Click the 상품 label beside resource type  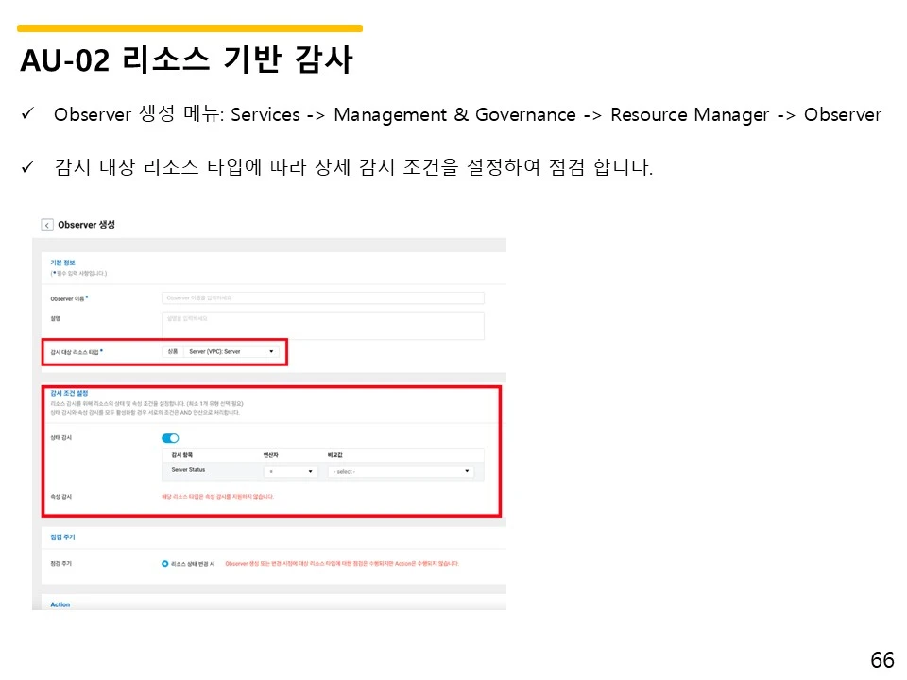pos(171,351)
